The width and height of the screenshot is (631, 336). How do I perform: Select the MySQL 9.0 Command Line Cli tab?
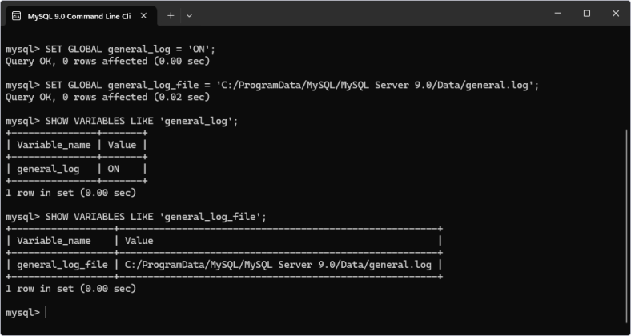78,16
